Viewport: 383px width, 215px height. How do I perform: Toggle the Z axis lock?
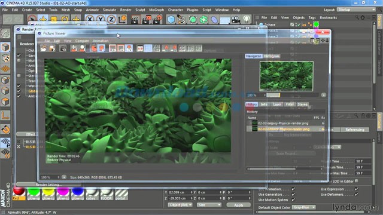(111, 19)
